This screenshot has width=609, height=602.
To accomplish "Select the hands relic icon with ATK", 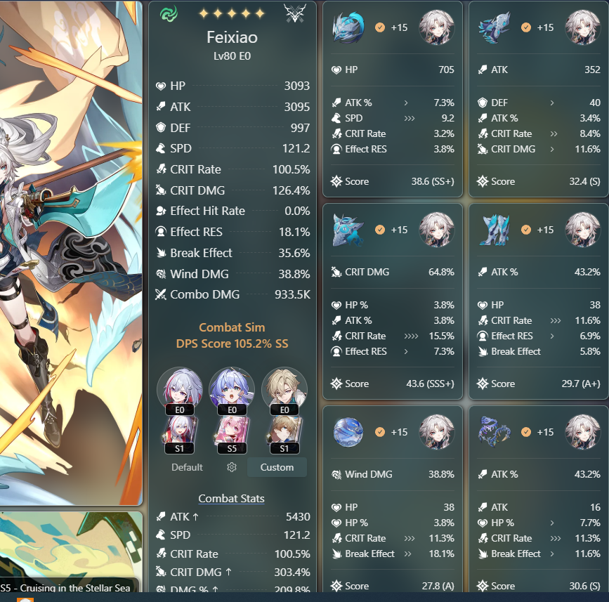I will [494, 28].
